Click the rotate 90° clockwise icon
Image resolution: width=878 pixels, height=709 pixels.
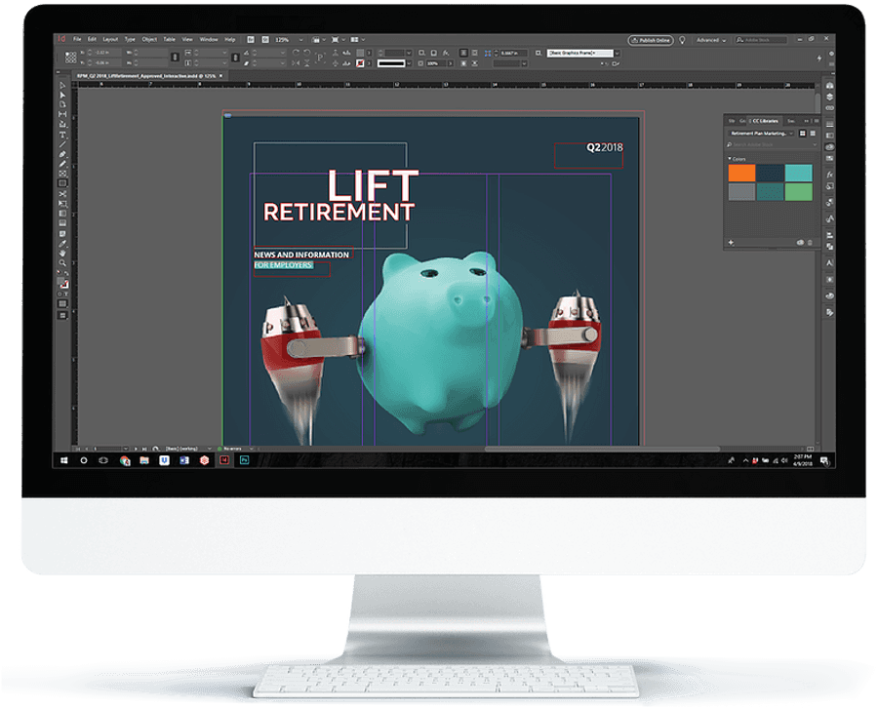click(296, 53)
